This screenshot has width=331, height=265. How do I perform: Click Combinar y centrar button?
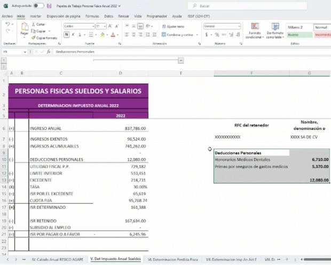pyautogui.click(x=178, y=35)
